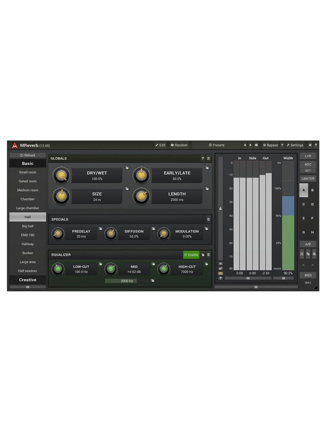326x431 pixels.
Task: Click the Reload button
Action: 28,155
